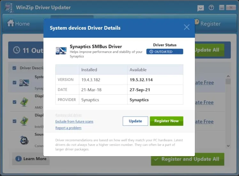Click the AMD display adapter icon
The height and width of the screenshot is (176, 239).
[24, 102]
